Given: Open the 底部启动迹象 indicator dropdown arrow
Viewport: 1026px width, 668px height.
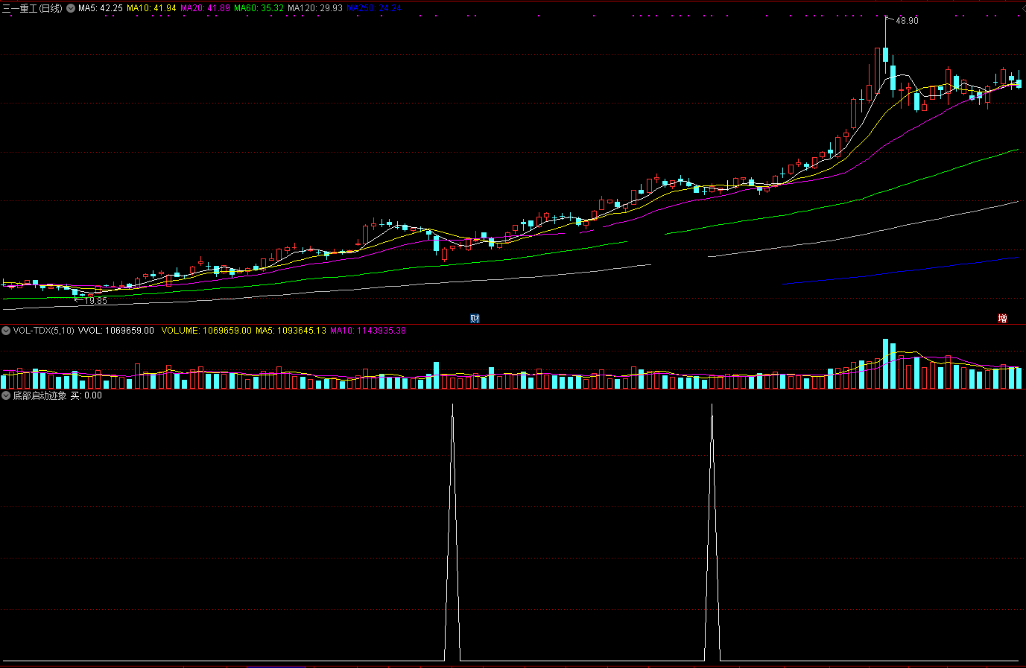Looking at the screenshot, I should [x=6, y=395].
